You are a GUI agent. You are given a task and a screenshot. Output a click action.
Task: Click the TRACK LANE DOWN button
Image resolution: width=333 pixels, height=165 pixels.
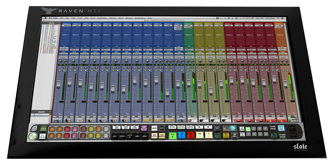pos(99,136)
